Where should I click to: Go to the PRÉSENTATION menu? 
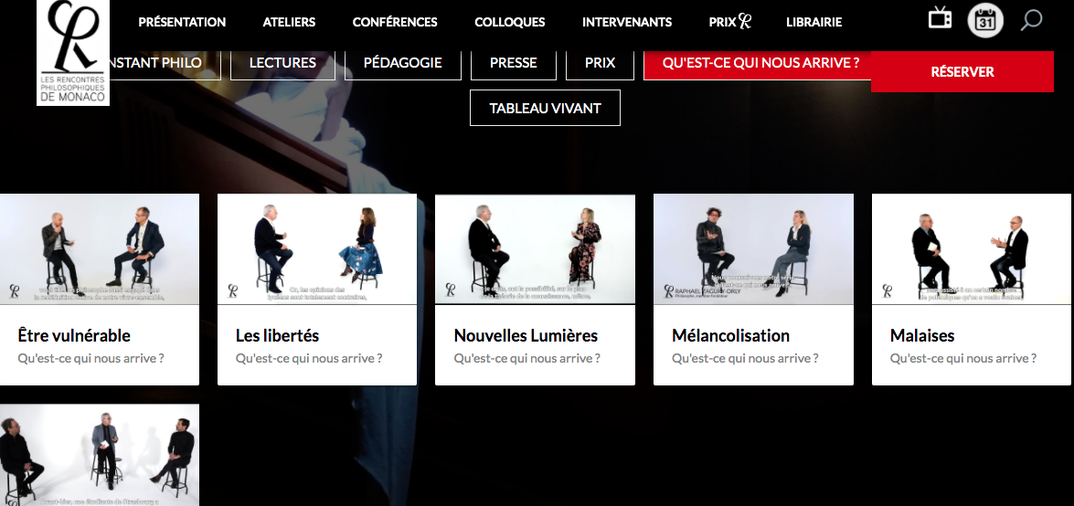click(182, 22)
